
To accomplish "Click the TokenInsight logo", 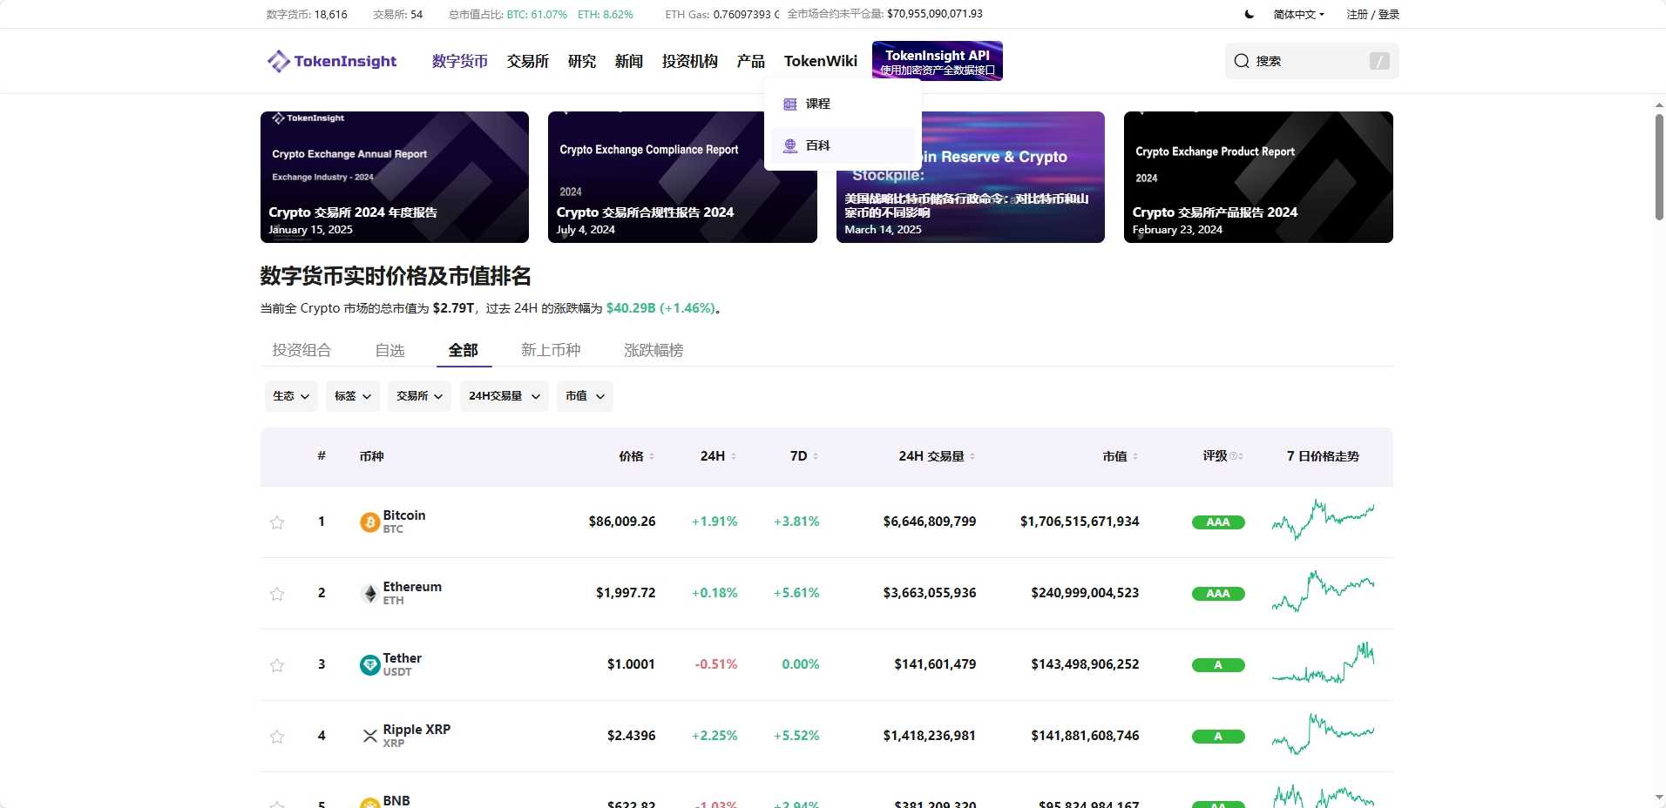I will click(331, 61).
